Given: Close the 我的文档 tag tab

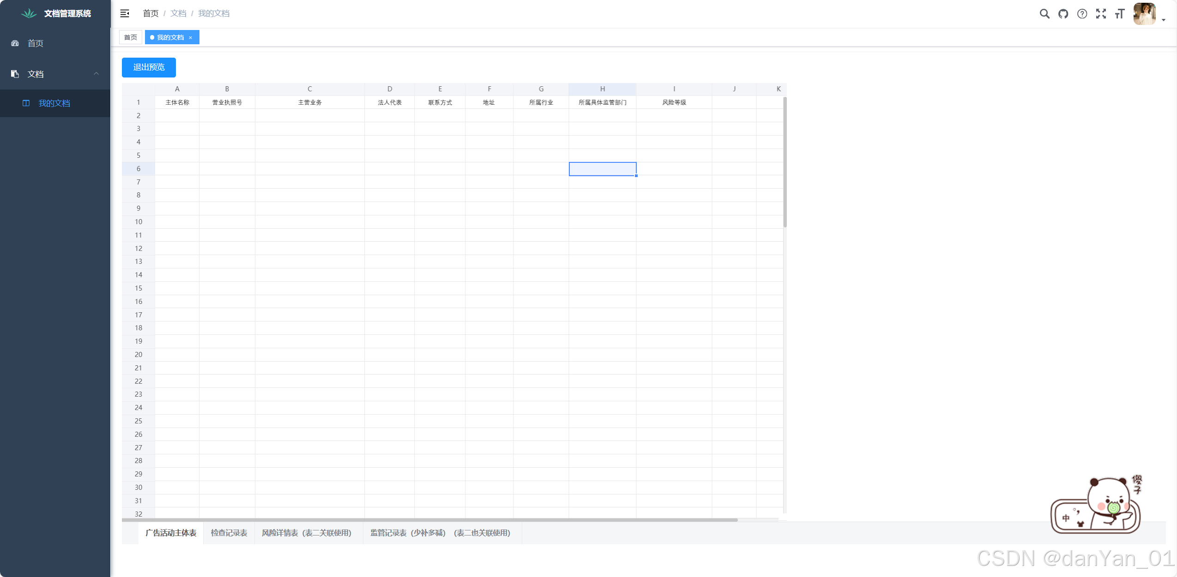Looking at the screenshot, I should [x=190, y=38].
